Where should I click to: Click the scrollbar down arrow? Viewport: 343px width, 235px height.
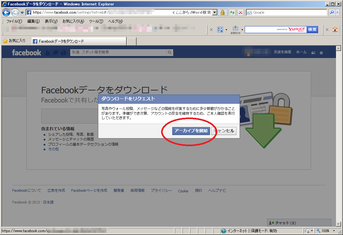pos(339,224)
